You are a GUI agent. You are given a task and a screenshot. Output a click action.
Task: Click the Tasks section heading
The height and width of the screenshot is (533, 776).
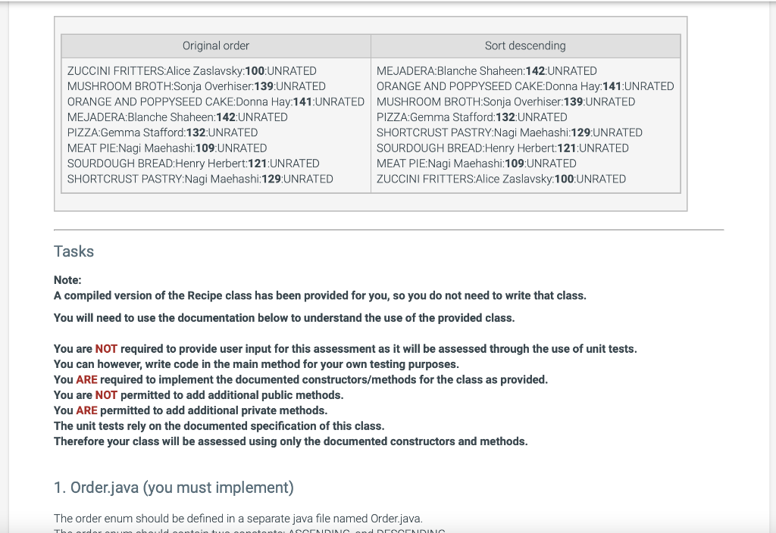[x=73, y=251]
